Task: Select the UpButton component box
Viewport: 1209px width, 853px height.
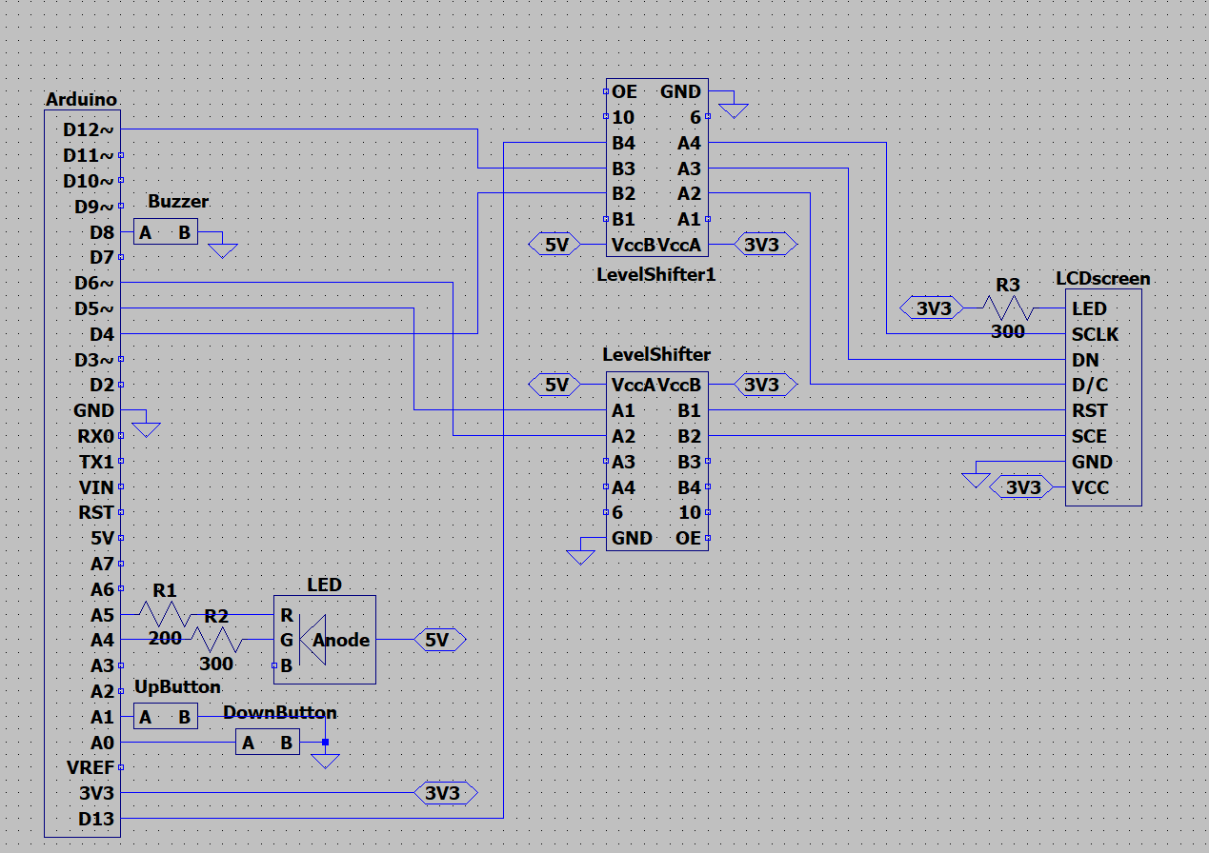Action: [166, 717]
